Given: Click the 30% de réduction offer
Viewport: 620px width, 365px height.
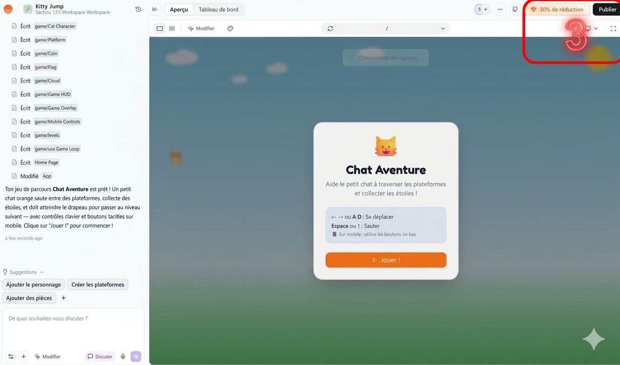Looking at the screenshot, I should point(558,9).
